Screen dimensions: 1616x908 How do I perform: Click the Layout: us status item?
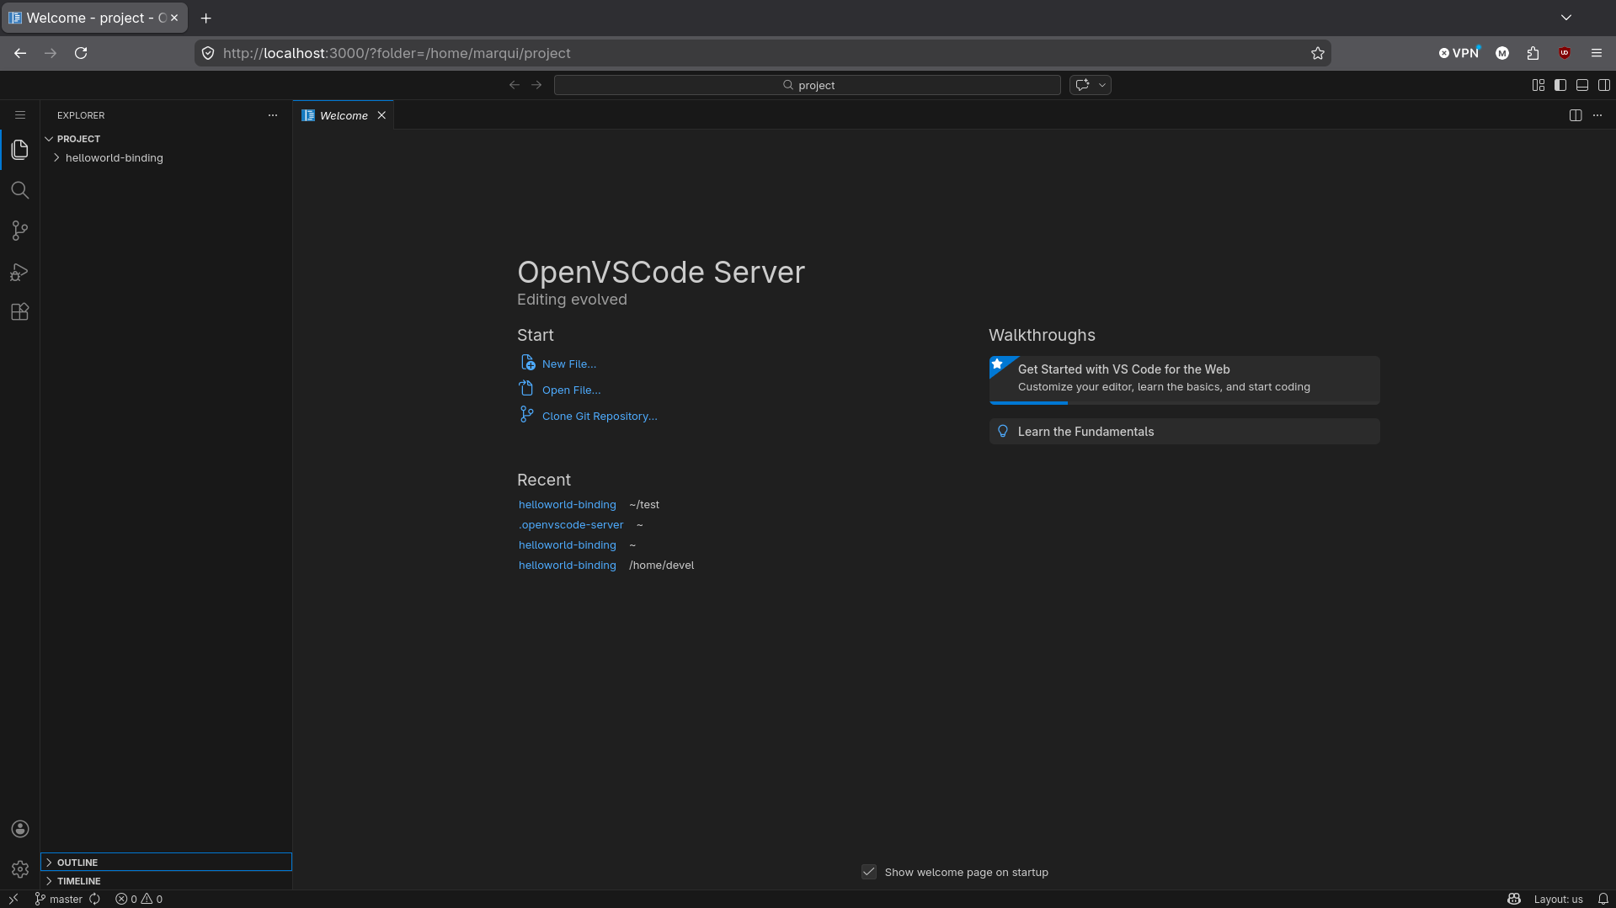[1559, 899]
